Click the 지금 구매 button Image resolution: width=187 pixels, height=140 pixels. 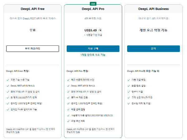click(x=93, y=49)
